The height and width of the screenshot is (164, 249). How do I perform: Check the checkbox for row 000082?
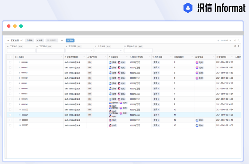click(10, 78)
